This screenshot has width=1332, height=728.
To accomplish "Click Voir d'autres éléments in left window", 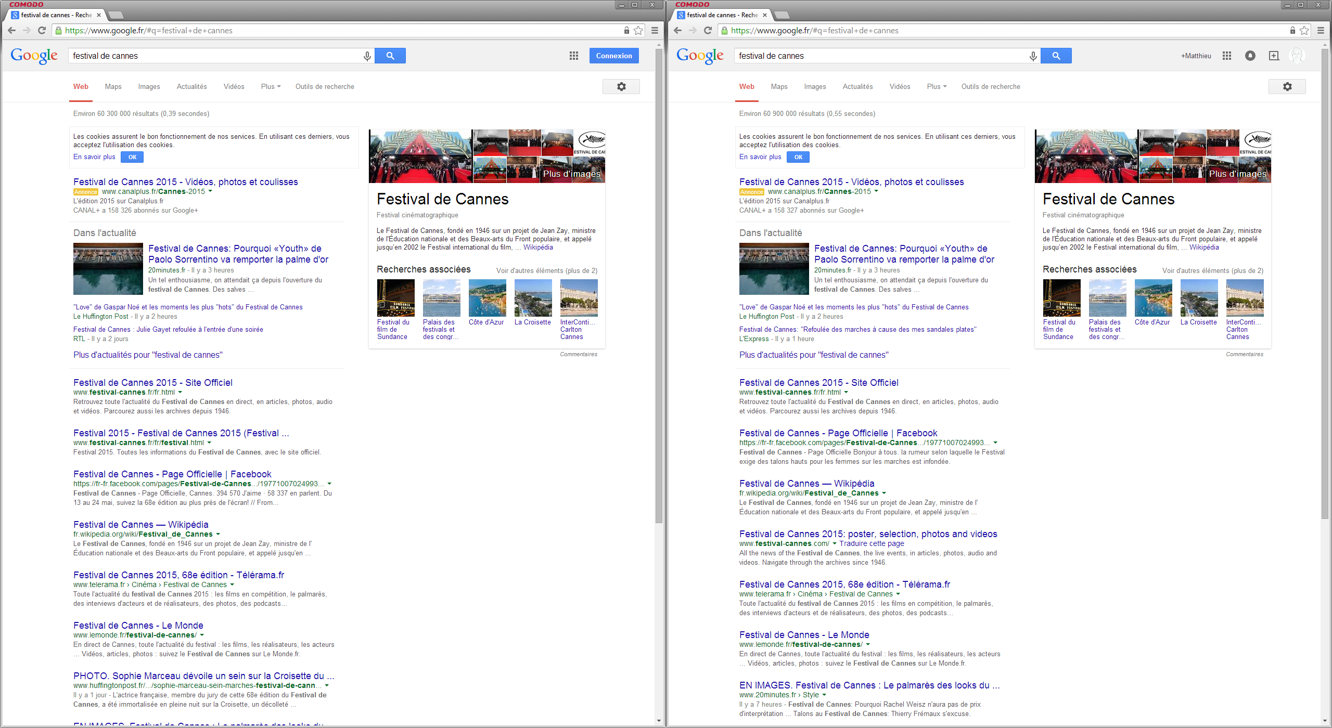I will (547, 270).
